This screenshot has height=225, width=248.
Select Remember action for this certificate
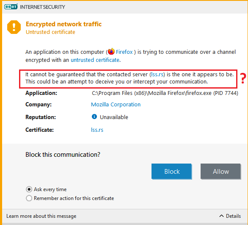pos(29,198)
